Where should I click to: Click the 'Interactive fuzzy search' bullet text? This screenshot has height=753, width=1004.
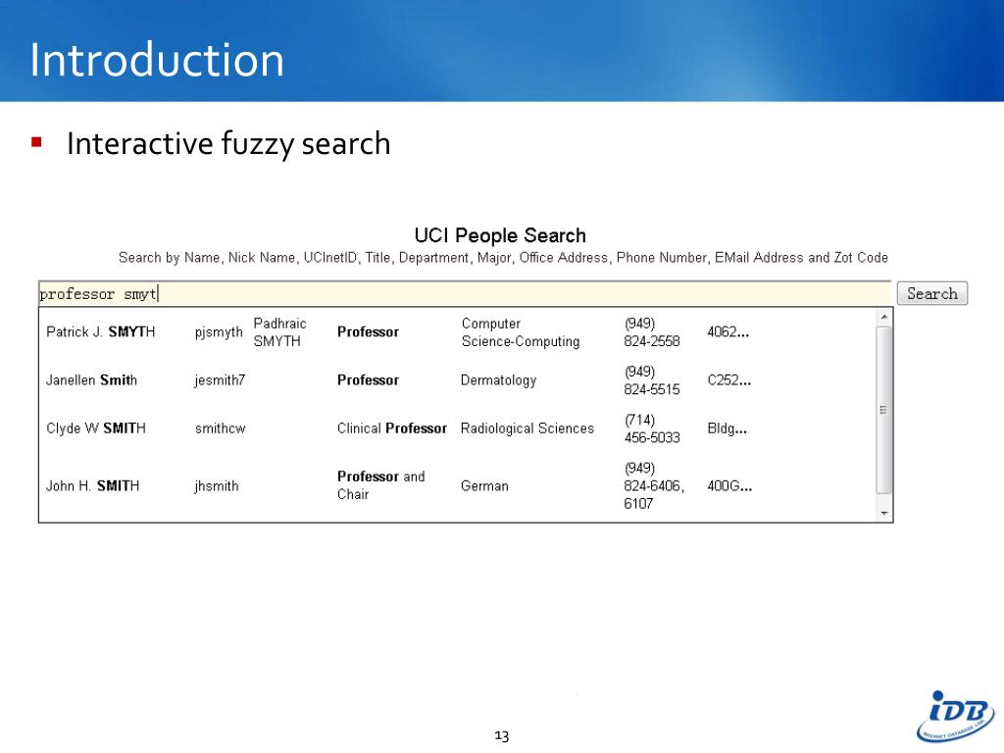tap(228, 143)
